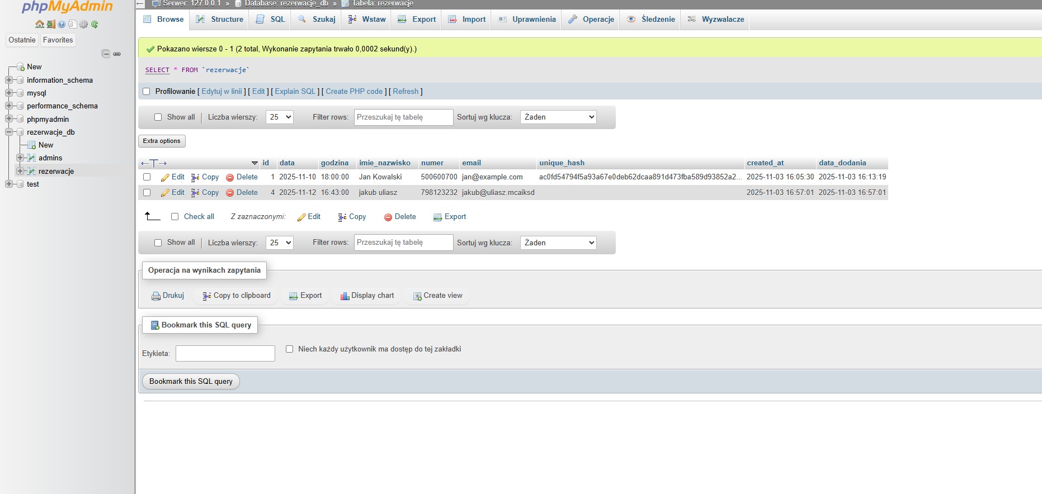
Task: Tick the top Show all checkbox
Action: coord(158,117)
